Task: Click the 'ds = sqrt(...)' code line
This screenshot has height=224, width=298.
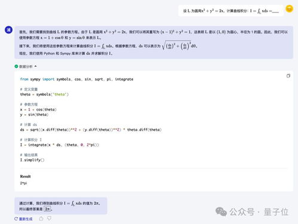Action: click(x=91, y=130)
